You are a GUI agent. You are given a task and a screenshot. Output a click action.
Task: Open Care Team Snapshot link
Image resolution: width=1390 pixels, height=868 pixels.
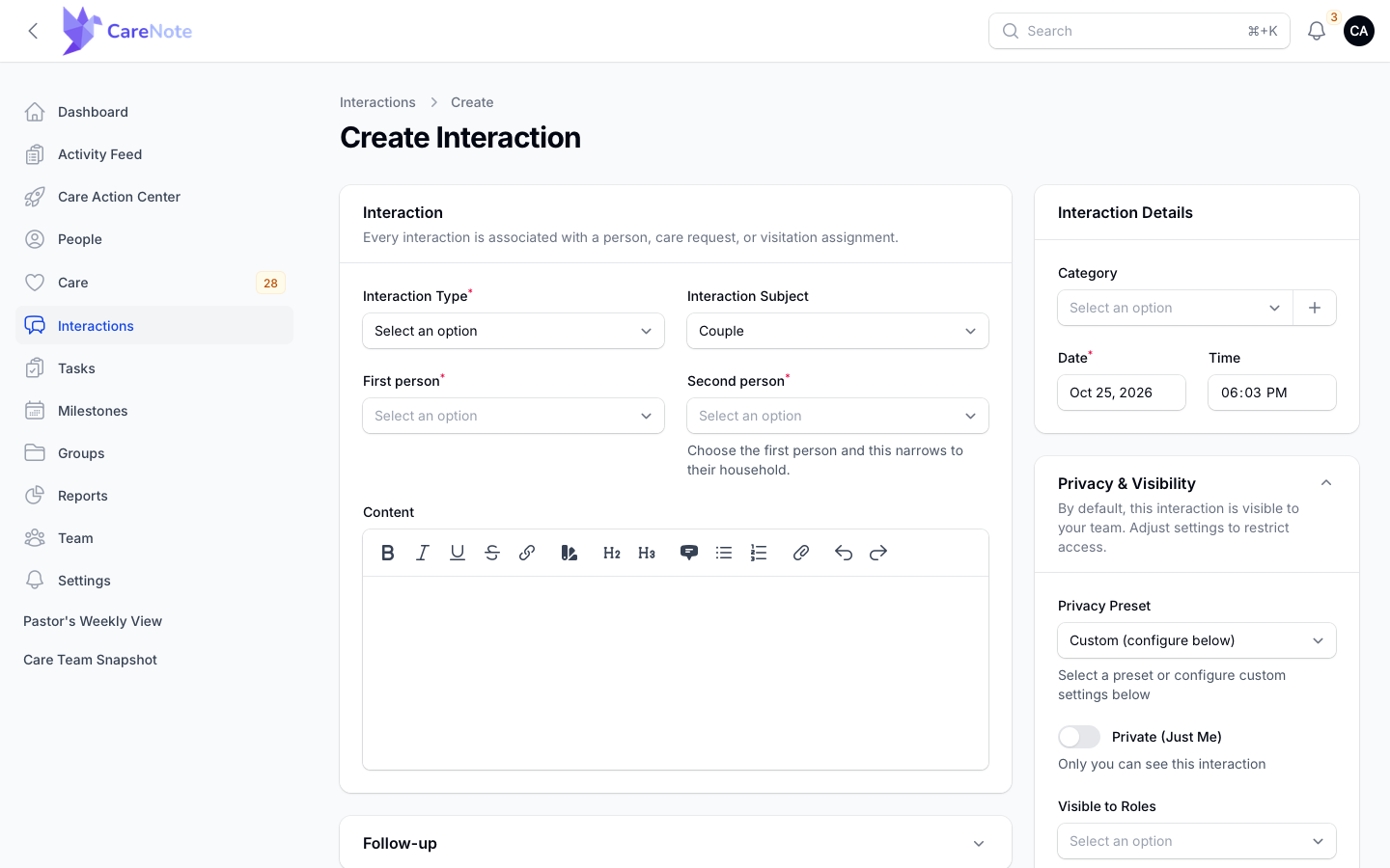coord(90,660)
